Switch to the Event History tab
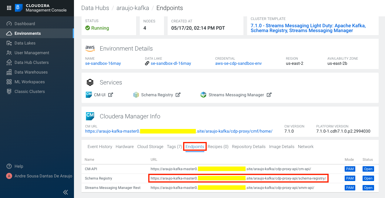This screenshot has height=198, width=385. (x=100, y=147)
